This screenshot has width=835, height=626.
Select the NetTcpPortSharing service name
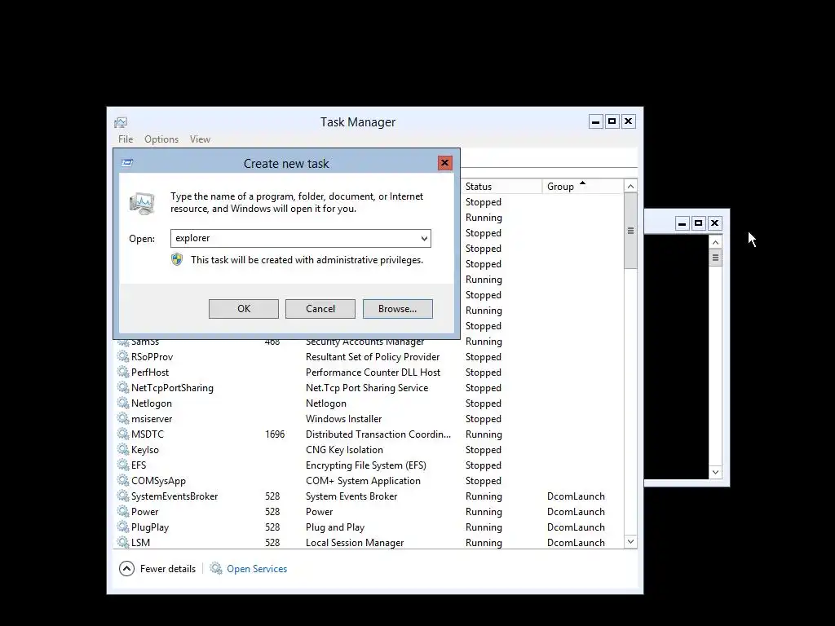coord(172,387)
